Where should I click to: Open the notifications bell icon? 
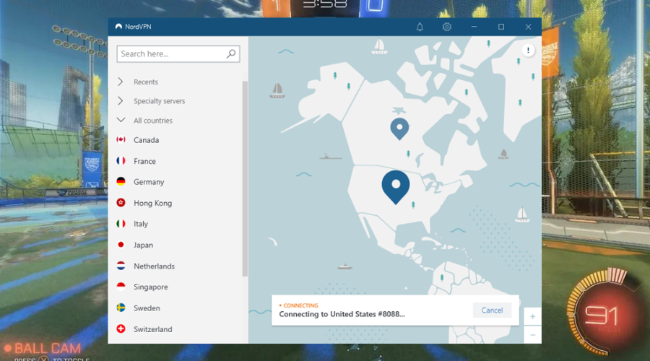(420, 27)
